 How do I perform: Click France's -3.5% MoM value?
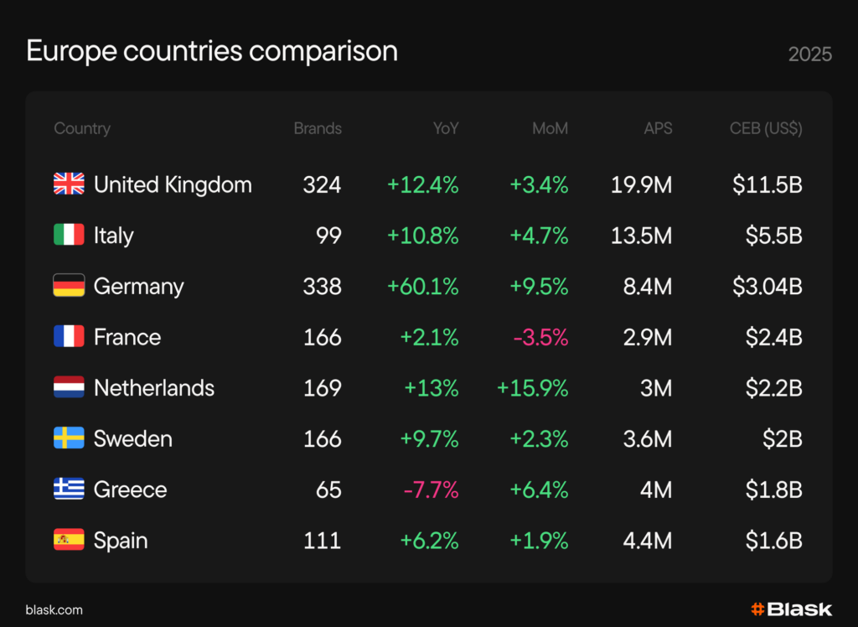click(540, 338)
